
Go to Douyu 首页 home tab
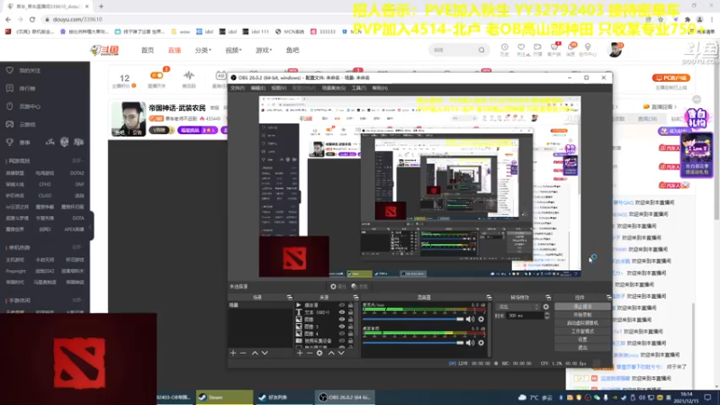(148, 50)
